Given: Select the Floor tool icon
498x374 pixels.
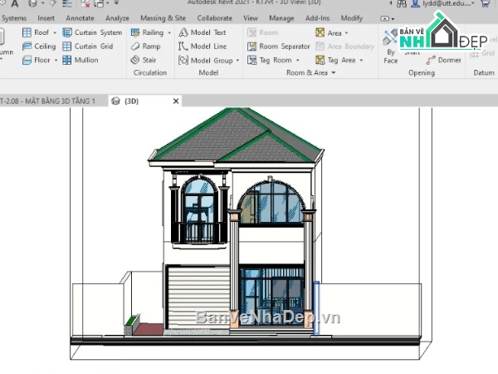Looking at the screenshot, I should (27, 60).
